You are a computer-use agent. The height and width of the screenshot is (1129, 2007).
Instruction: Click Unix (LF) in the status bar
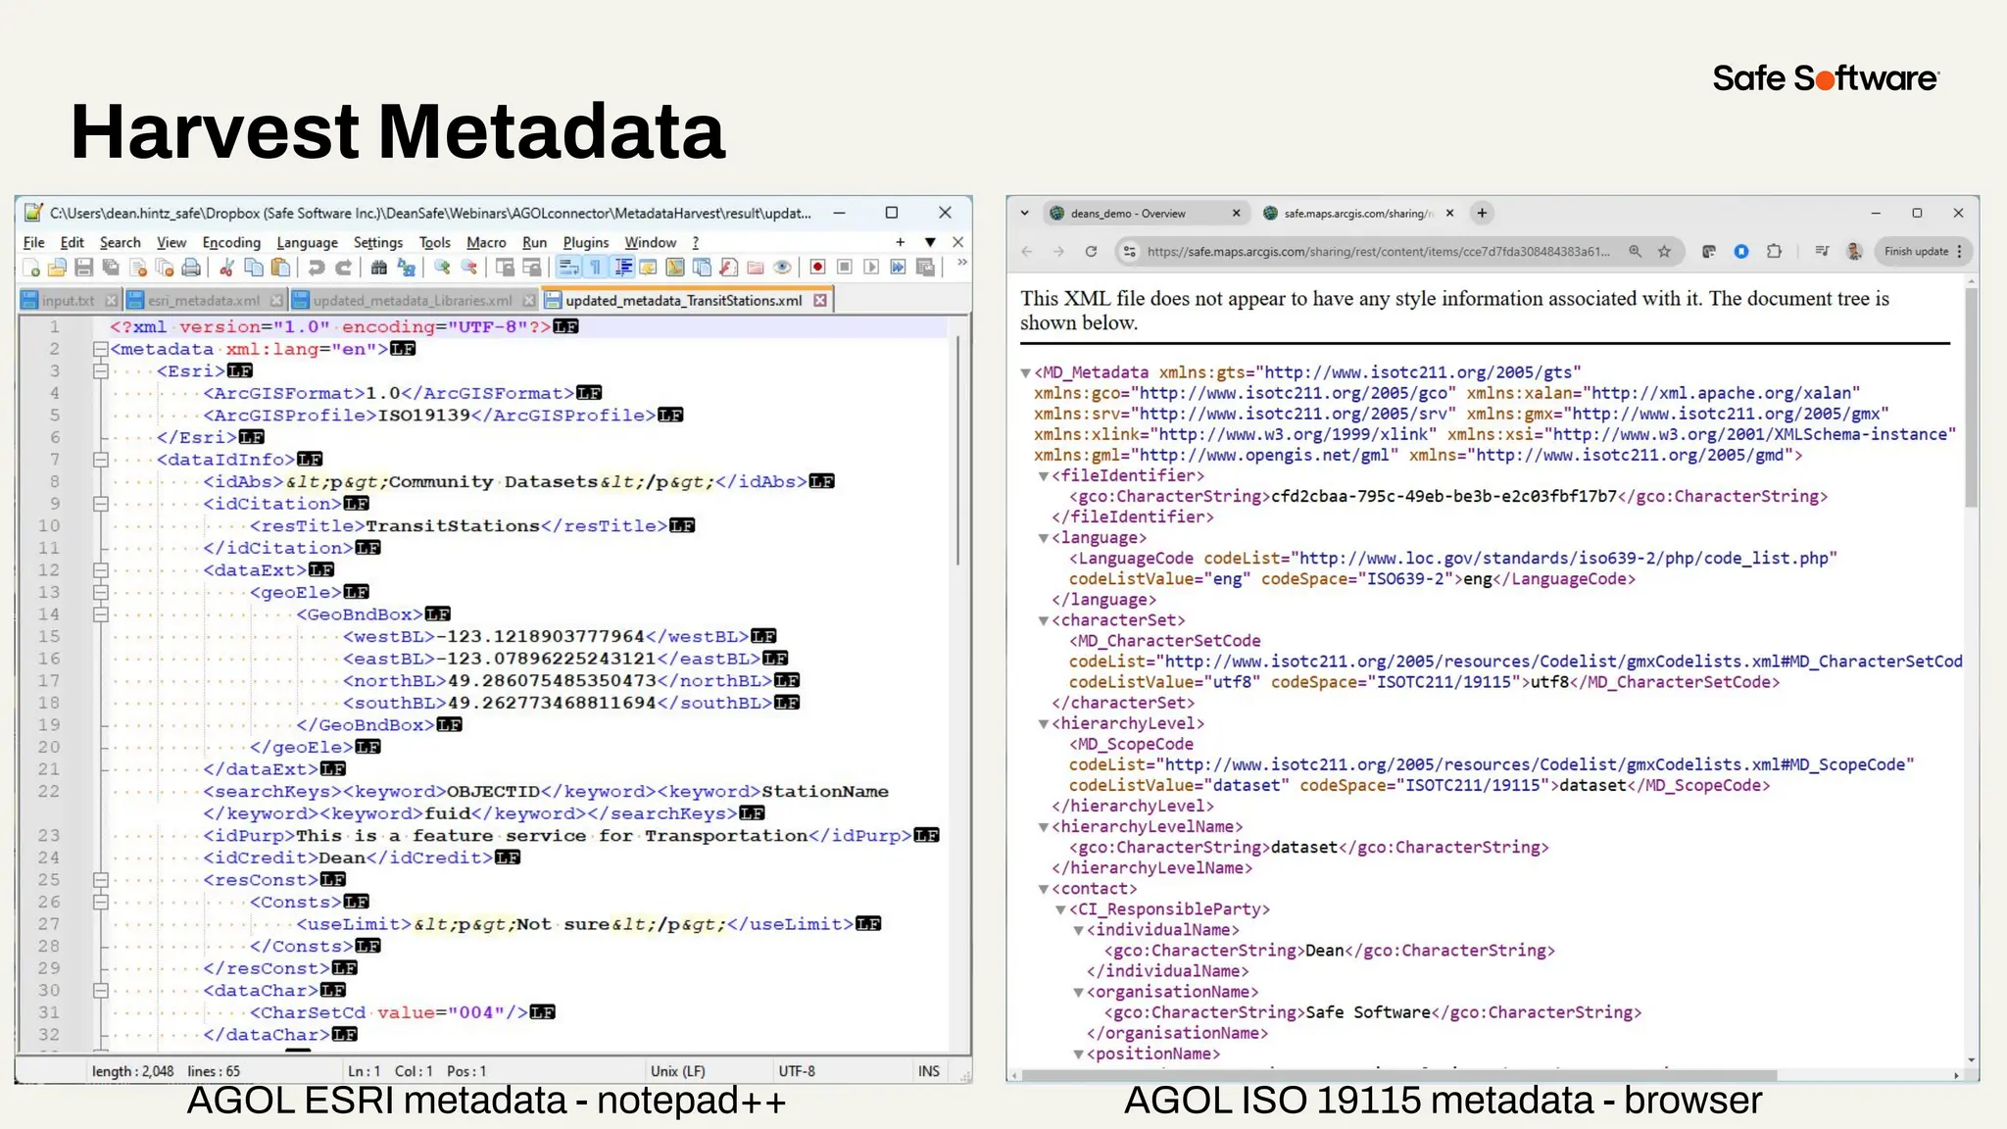pyautogui.click(x=678, y=1071)
